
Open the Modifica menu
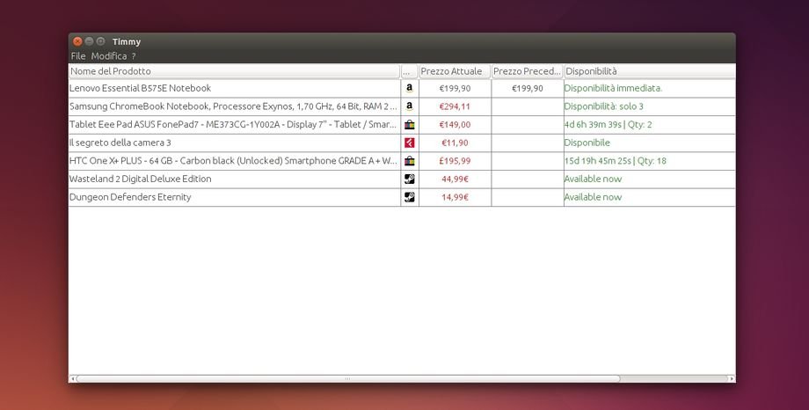[x=109, y=56]
